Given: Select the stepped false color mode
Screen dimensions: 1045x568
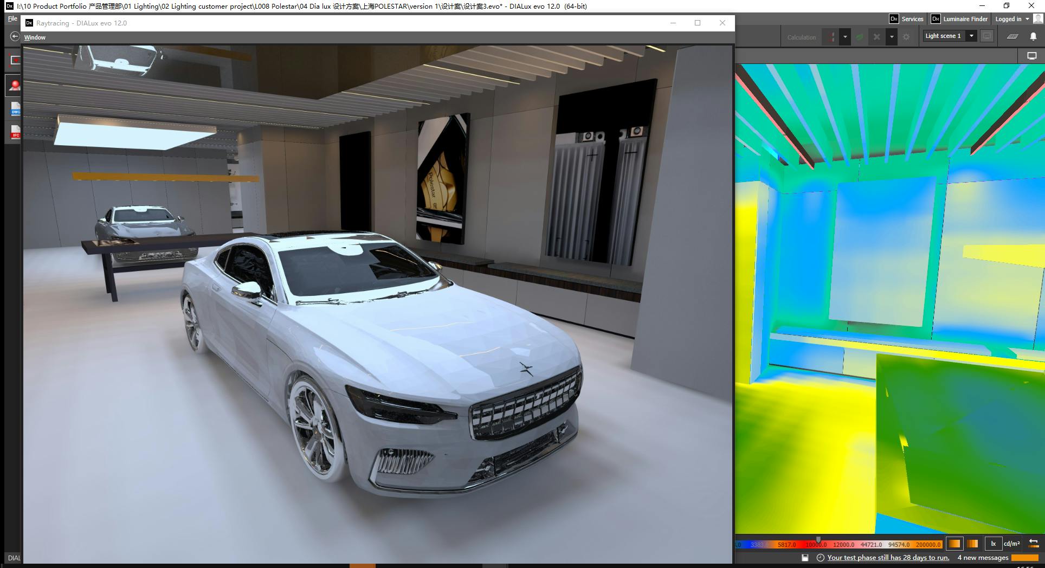Looking at the screenshot, I should pos(972,544).
